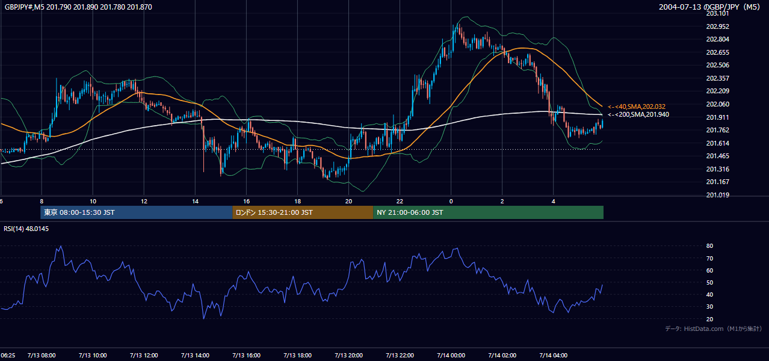Click the 7/13 16:00 time label
The height and width of the screenshot is (361, 769).
[x=246, y=355]
